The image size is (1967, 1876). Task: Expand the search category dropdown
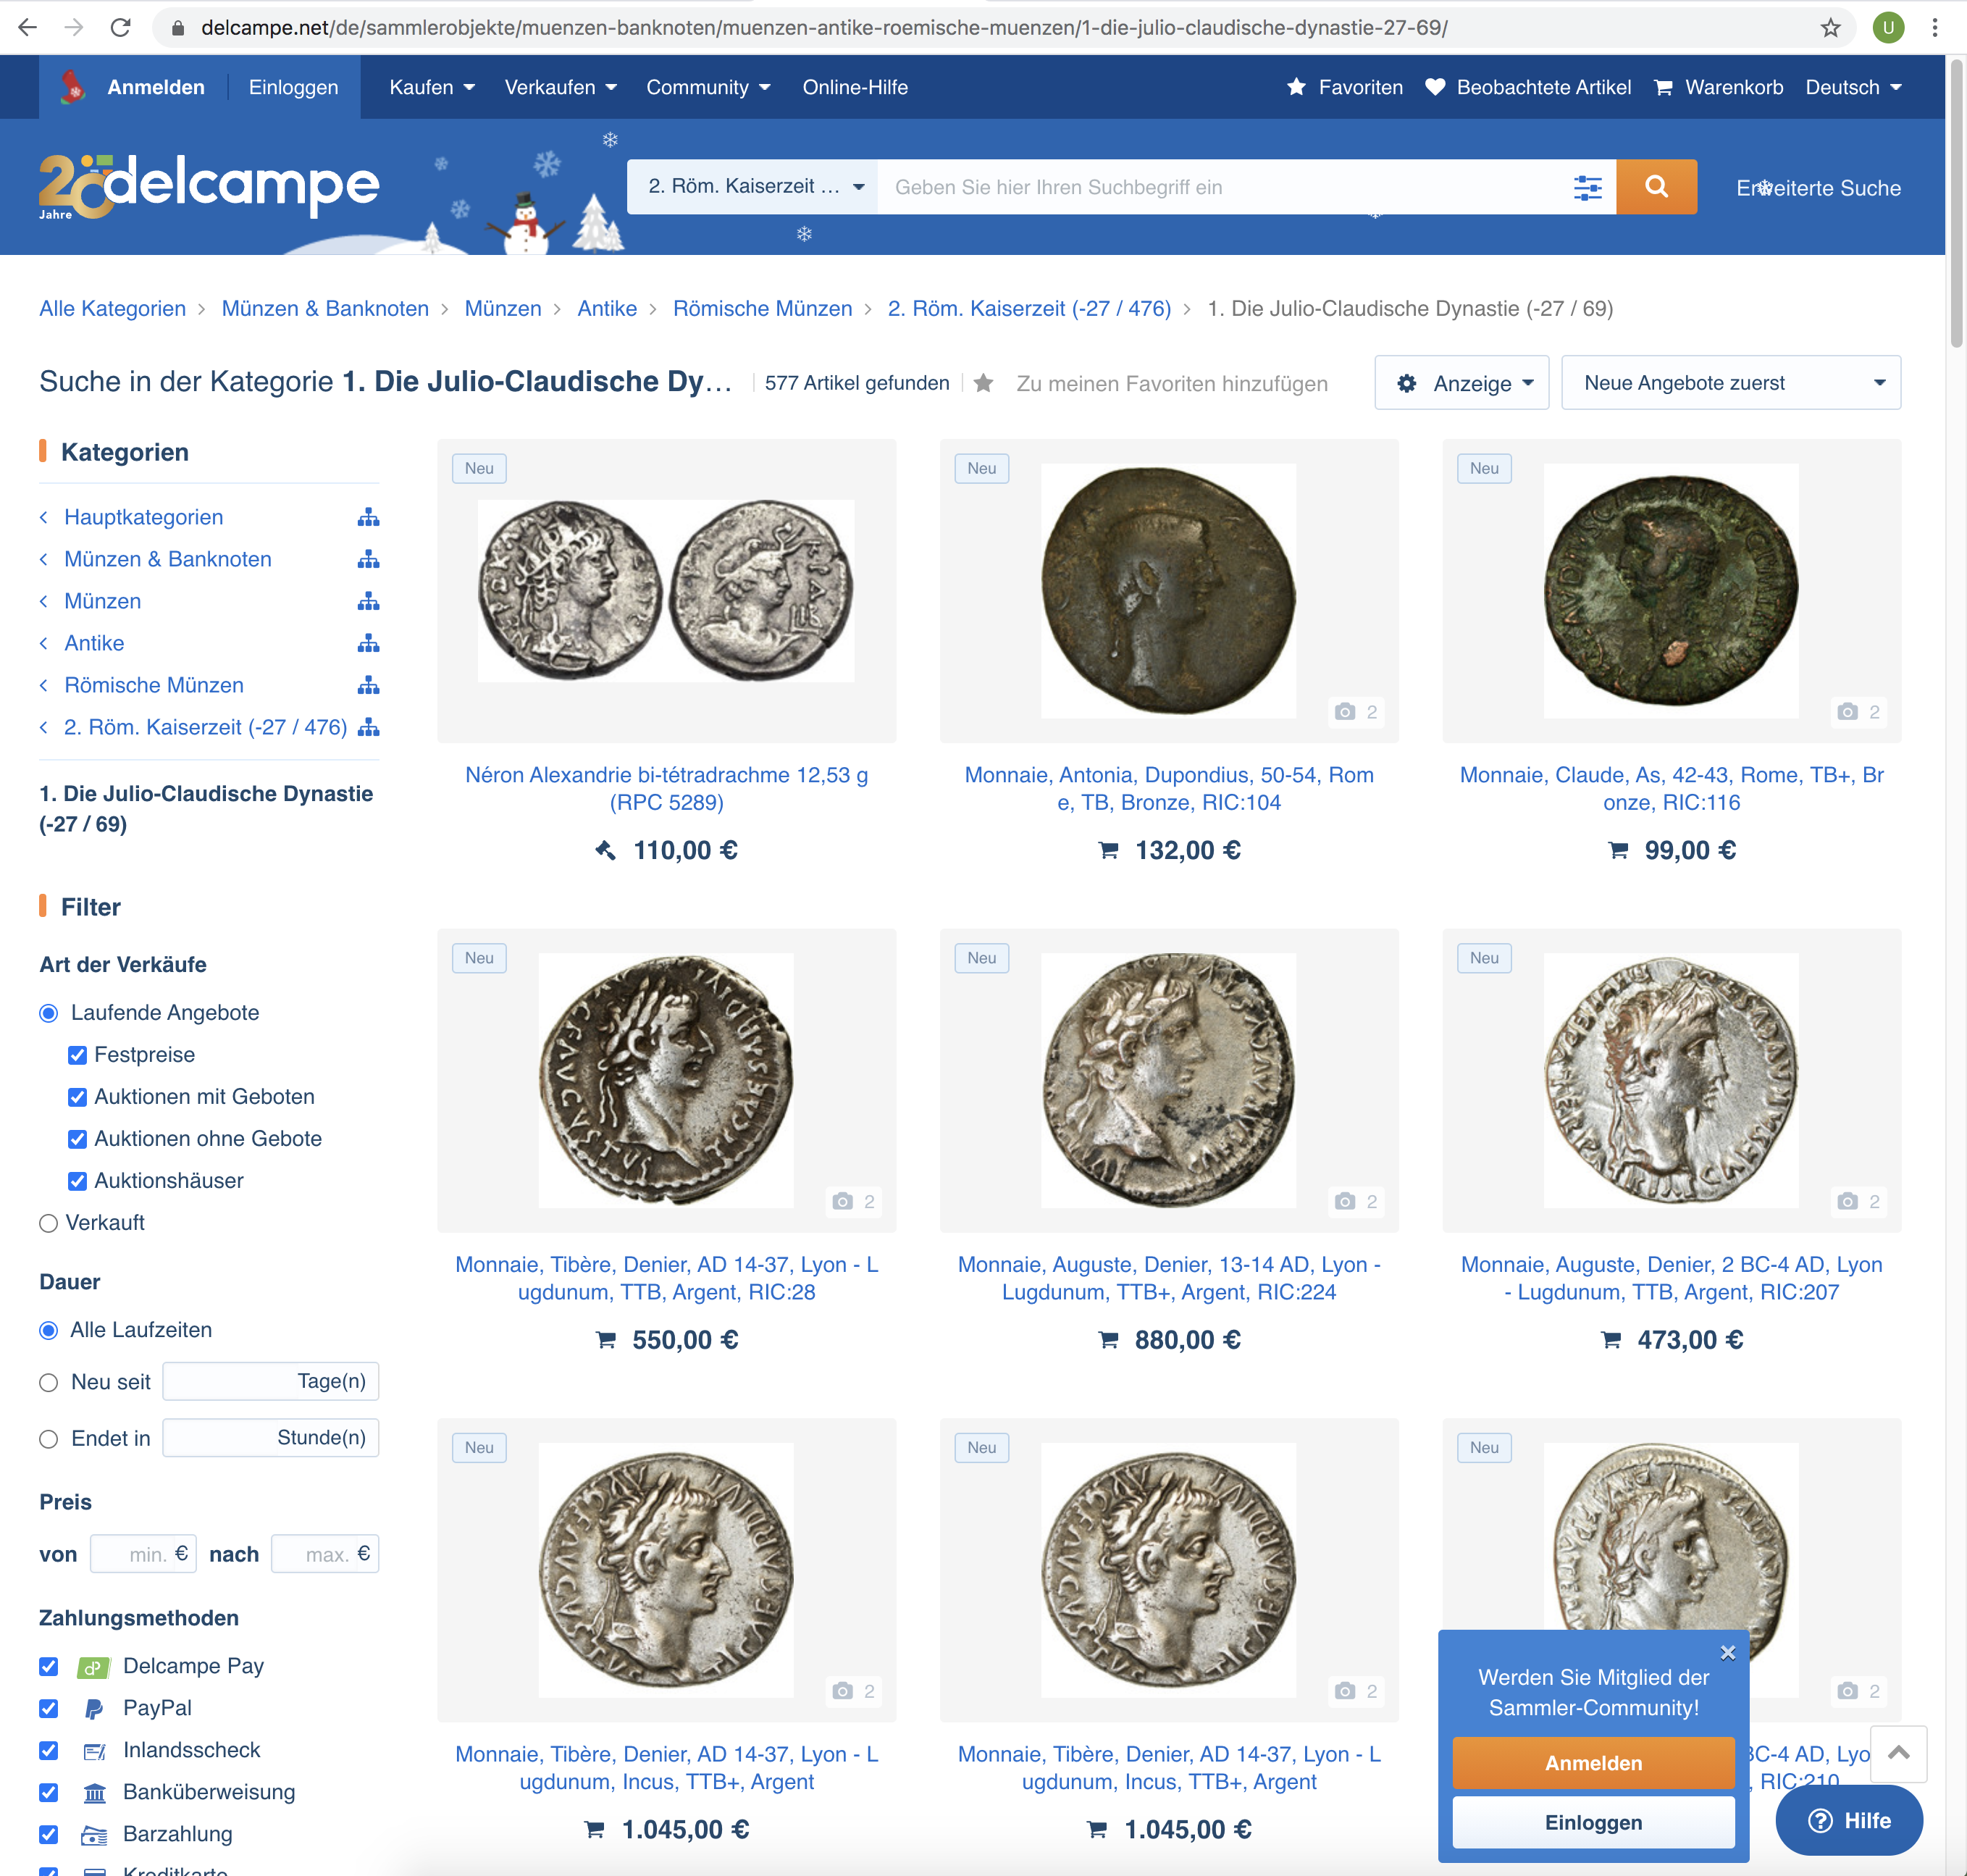754,187
